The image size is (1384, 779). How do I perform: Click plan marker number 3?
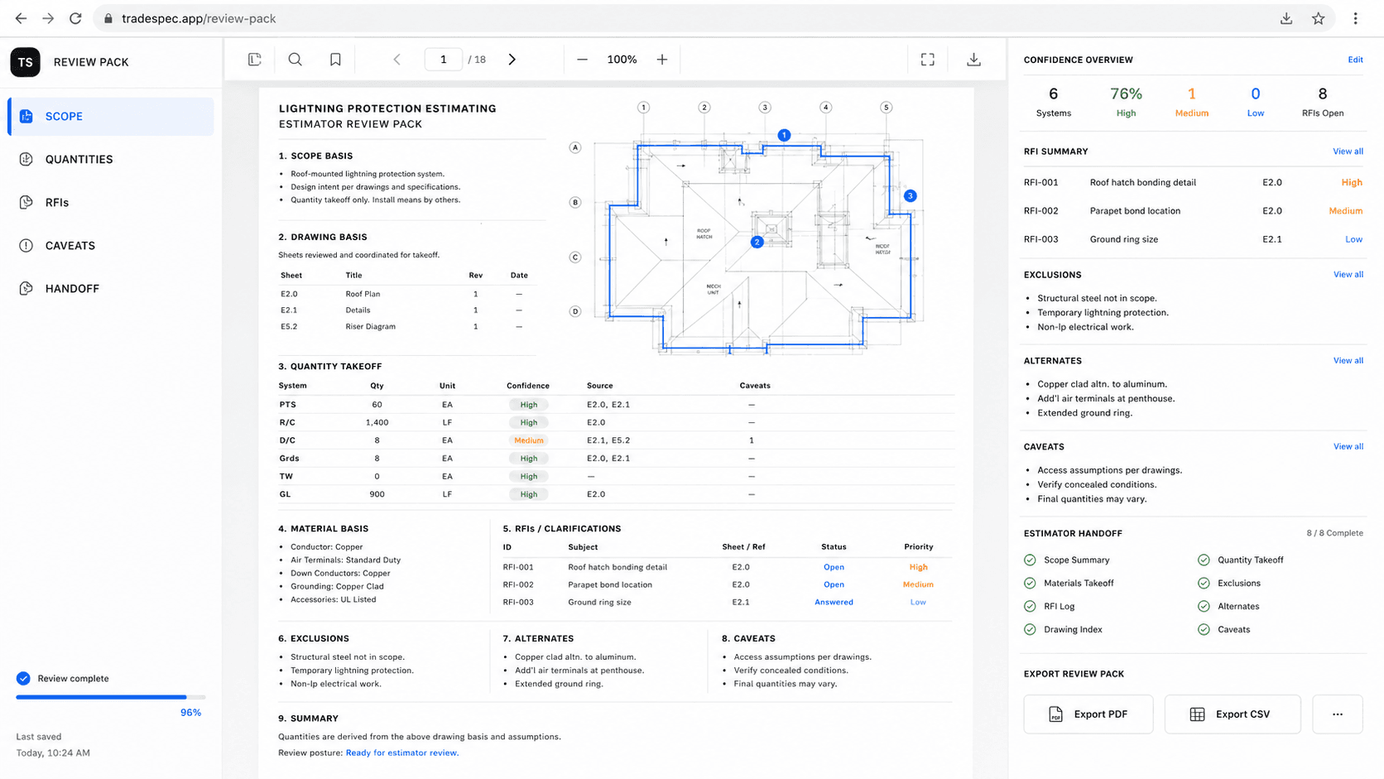coord(910,196)
